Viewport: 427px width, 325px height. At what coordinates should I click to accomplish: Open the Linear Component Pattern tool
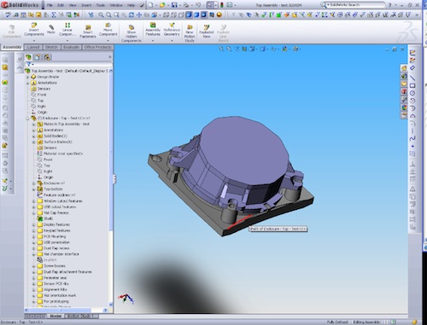[67, 30]
